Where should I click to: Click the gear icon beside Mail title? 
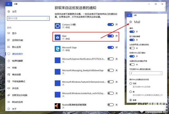[131, 22]
